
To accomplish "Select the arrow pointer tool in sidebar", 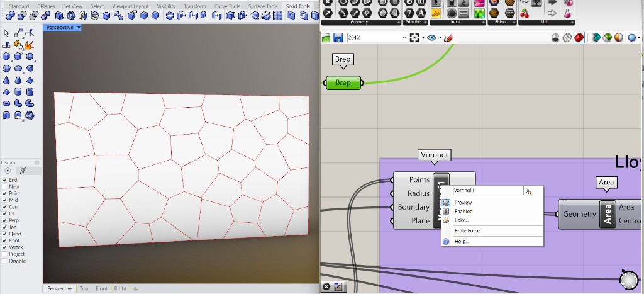I will click(6, 33).
